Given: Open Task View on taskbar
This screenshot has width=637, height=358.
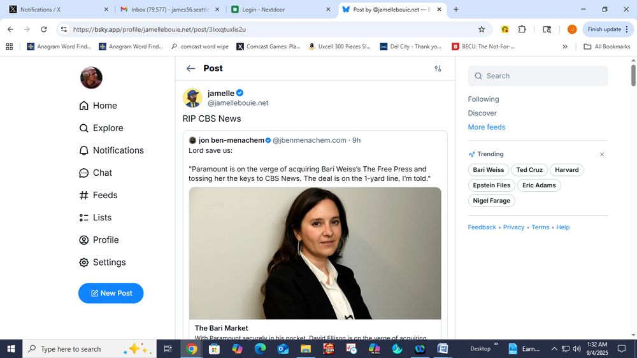Looking at the screenshot, I should click(168, 348).
